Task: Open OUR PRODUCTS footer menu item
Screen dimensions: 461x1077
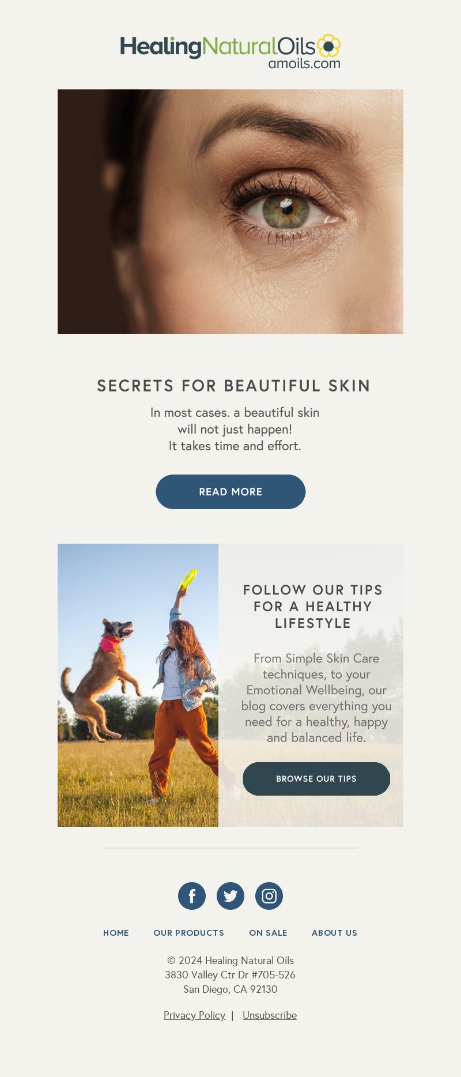Action: pyautogui.click(x=188, y=933)
